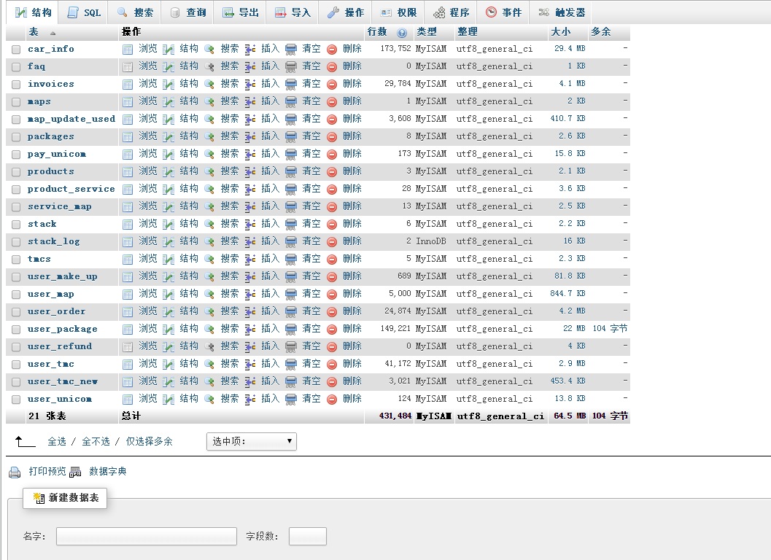Open the 数据字典 link
The height and width of the screenshot is (560, 771).
pos(108,471)
